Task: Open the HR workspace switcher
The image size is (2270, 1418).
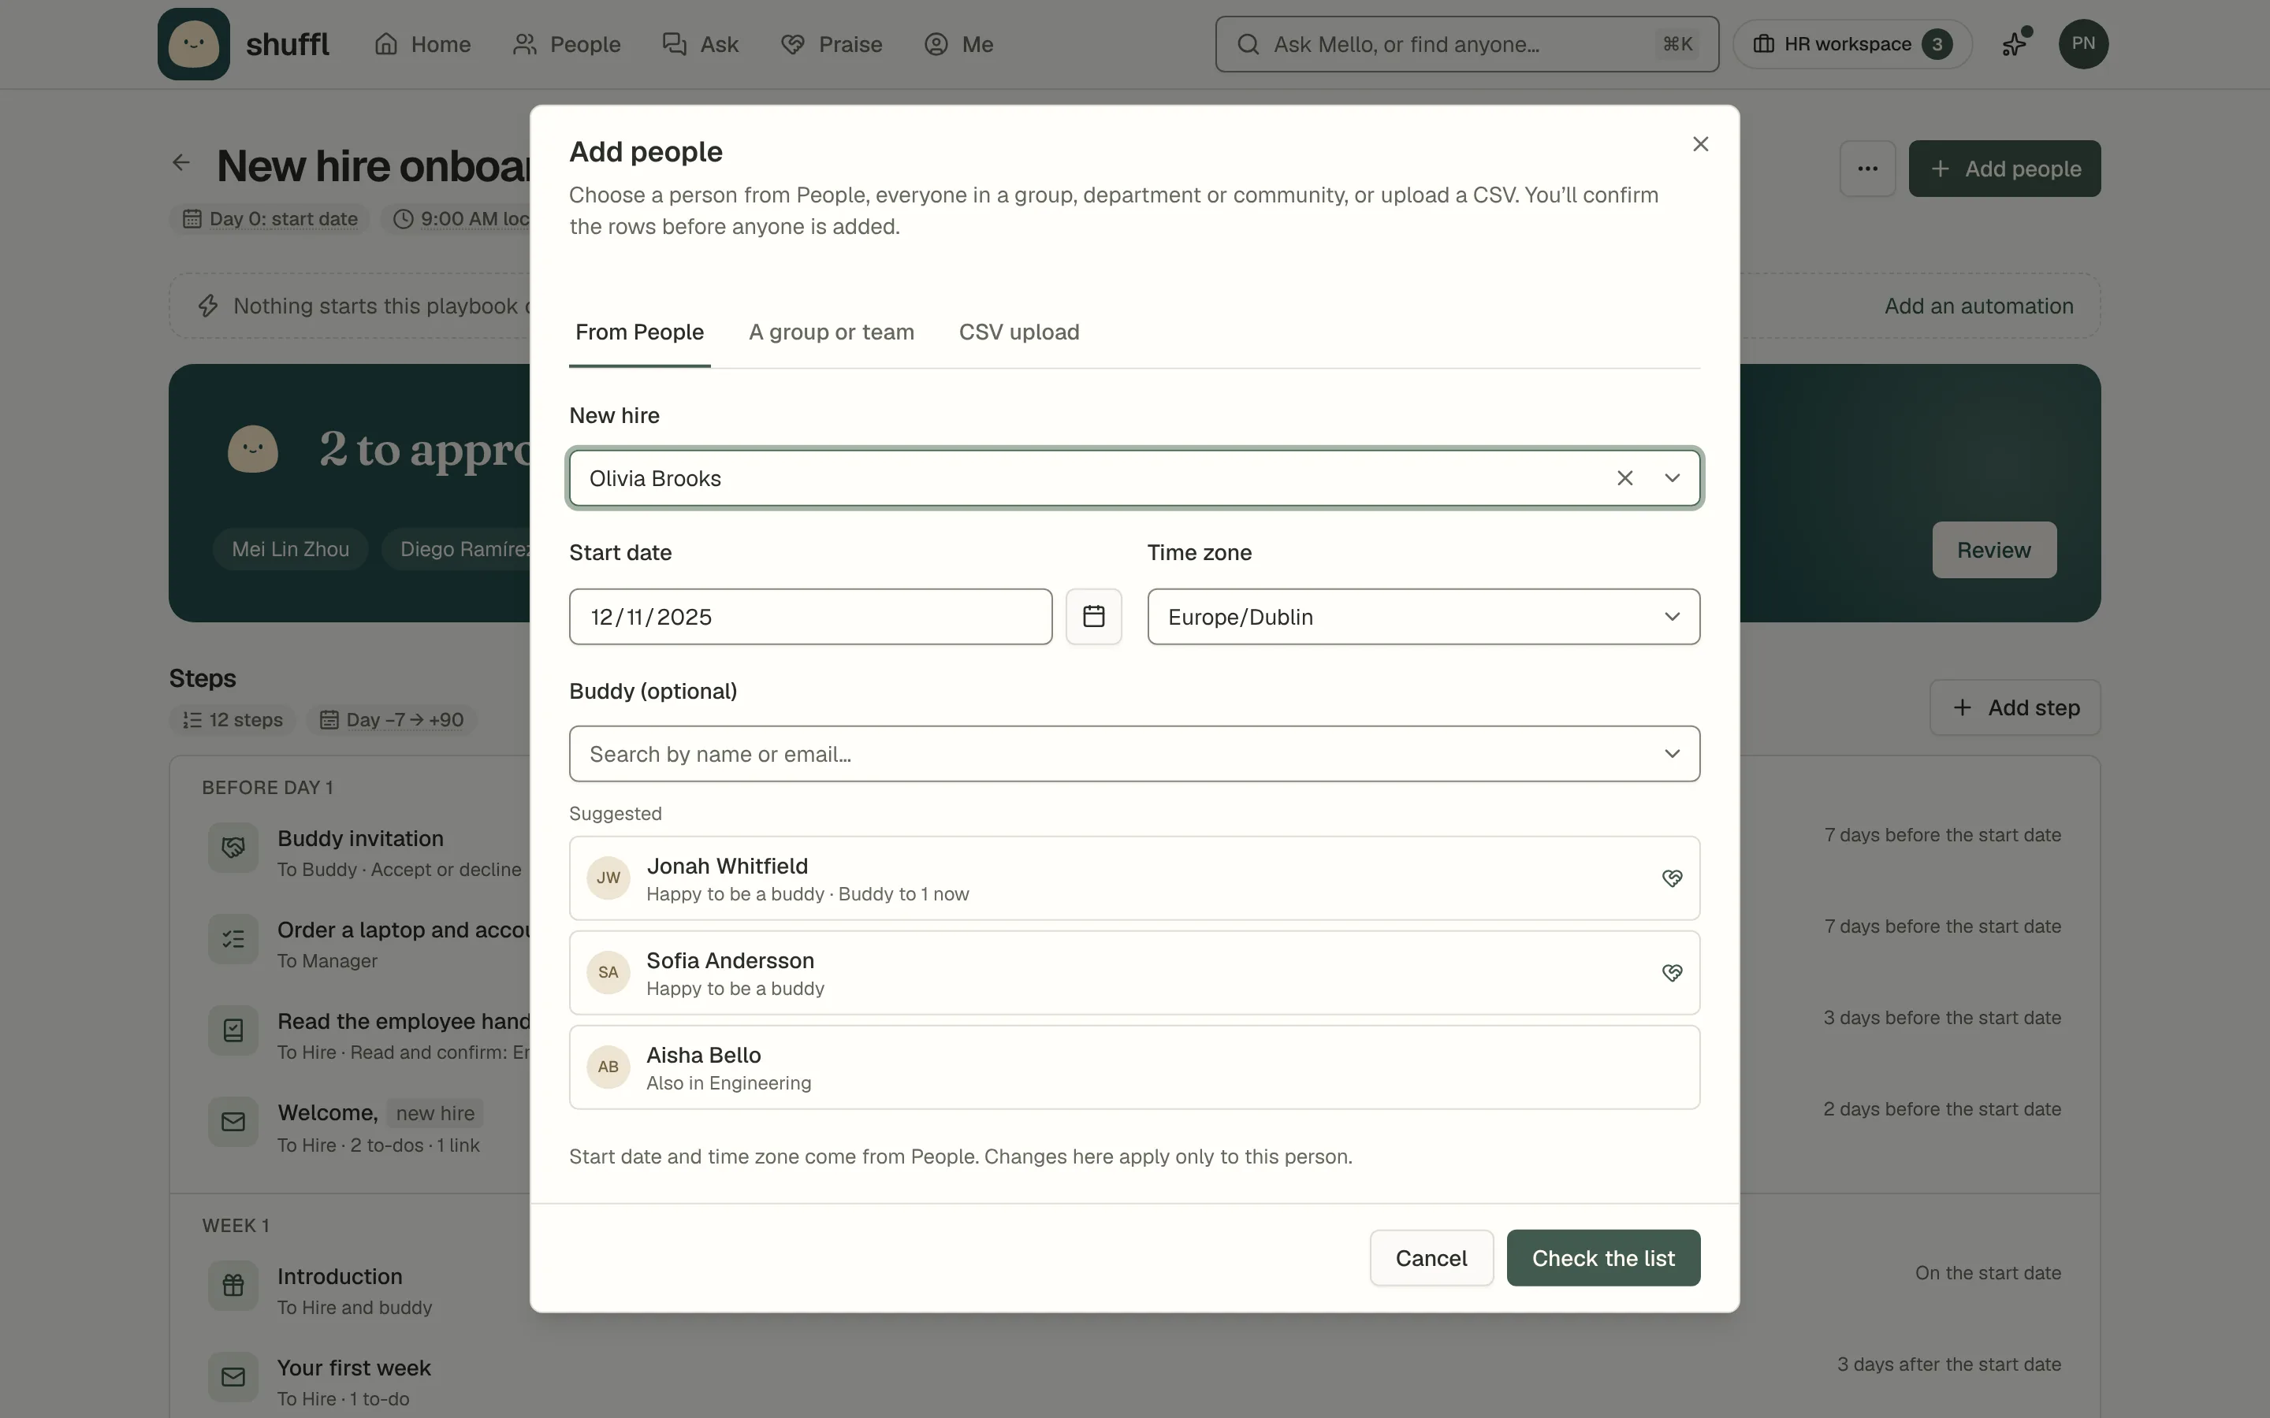Action: click(1852, 44)
